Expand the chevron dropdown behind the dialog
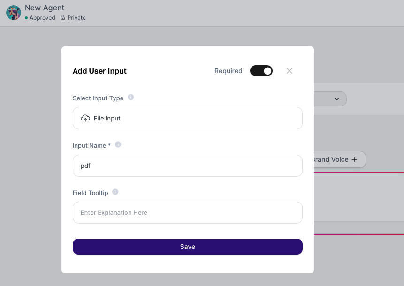 click(337, 99)
